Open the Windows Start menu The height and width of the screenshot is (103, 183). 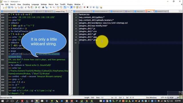point(2,101)
